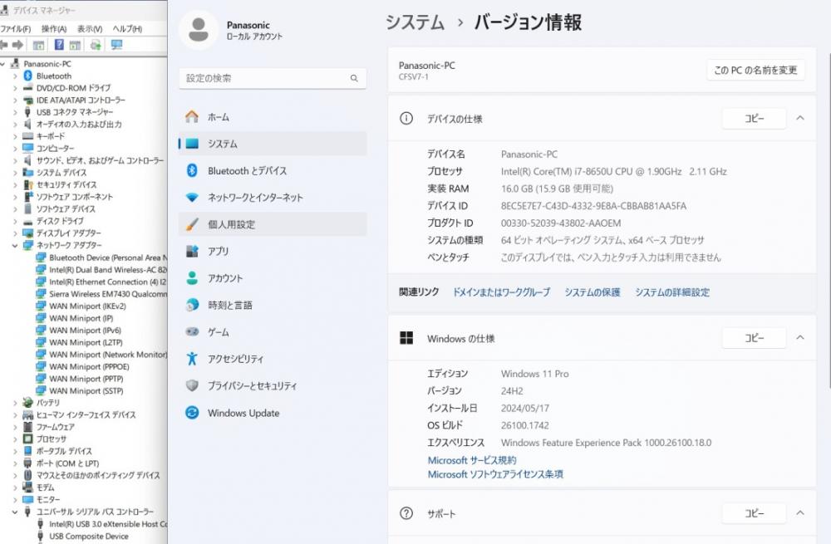
Task: Open the ファイル(F) menu in Device Manager
Action: coord(16,28)
